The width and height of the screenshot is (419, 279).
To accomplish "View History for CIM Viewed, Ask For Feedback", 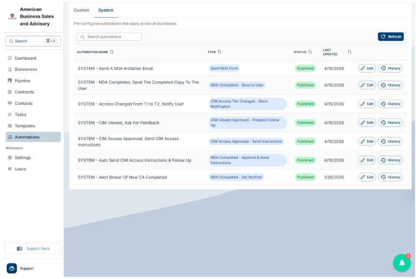I will point(390,123).
